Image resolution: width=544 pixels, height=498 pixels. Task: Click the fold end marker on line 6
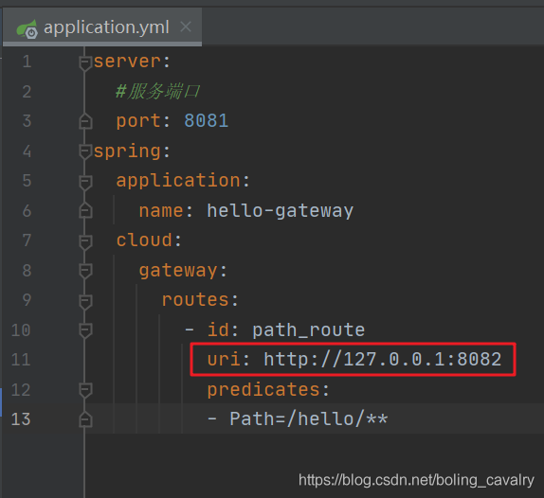pos(85,211)
